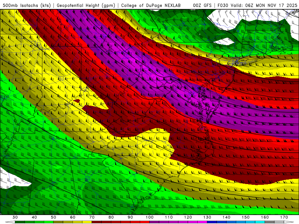Image resolution: width=299 pixels, height=224 pixels.
Task: Click the "Valid: 06Z MON NOV 17 2025" text
Action: [264, 6]
